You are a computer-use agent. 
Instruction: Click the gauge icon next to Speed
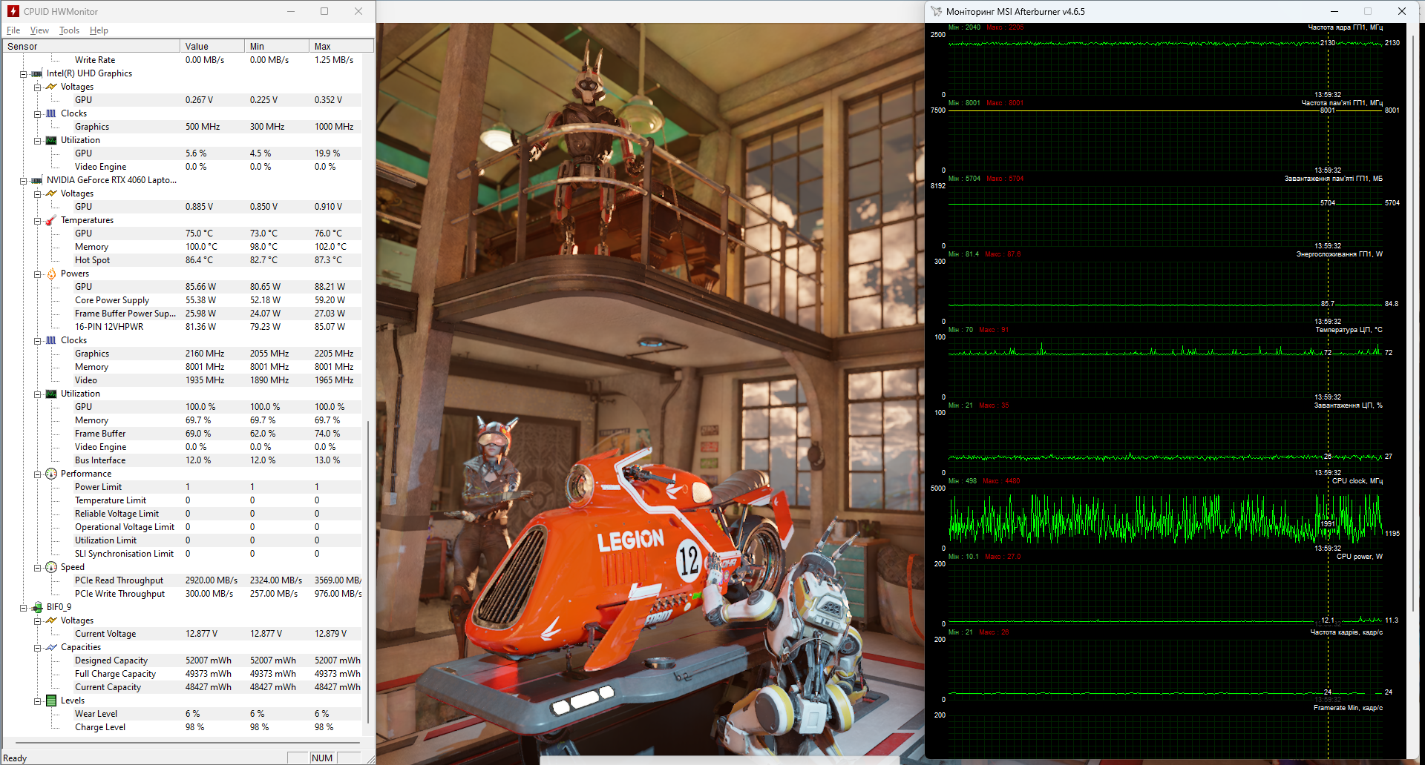tap(51, 567)
